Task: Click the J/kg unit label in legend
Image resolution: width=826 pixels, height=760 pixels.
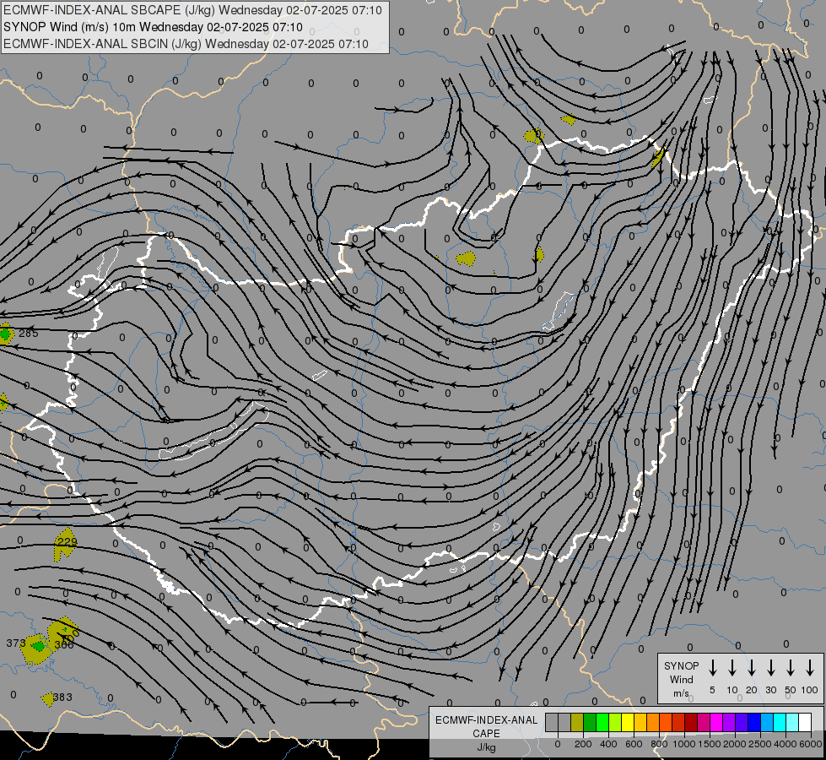Action: tap(486, 747)
